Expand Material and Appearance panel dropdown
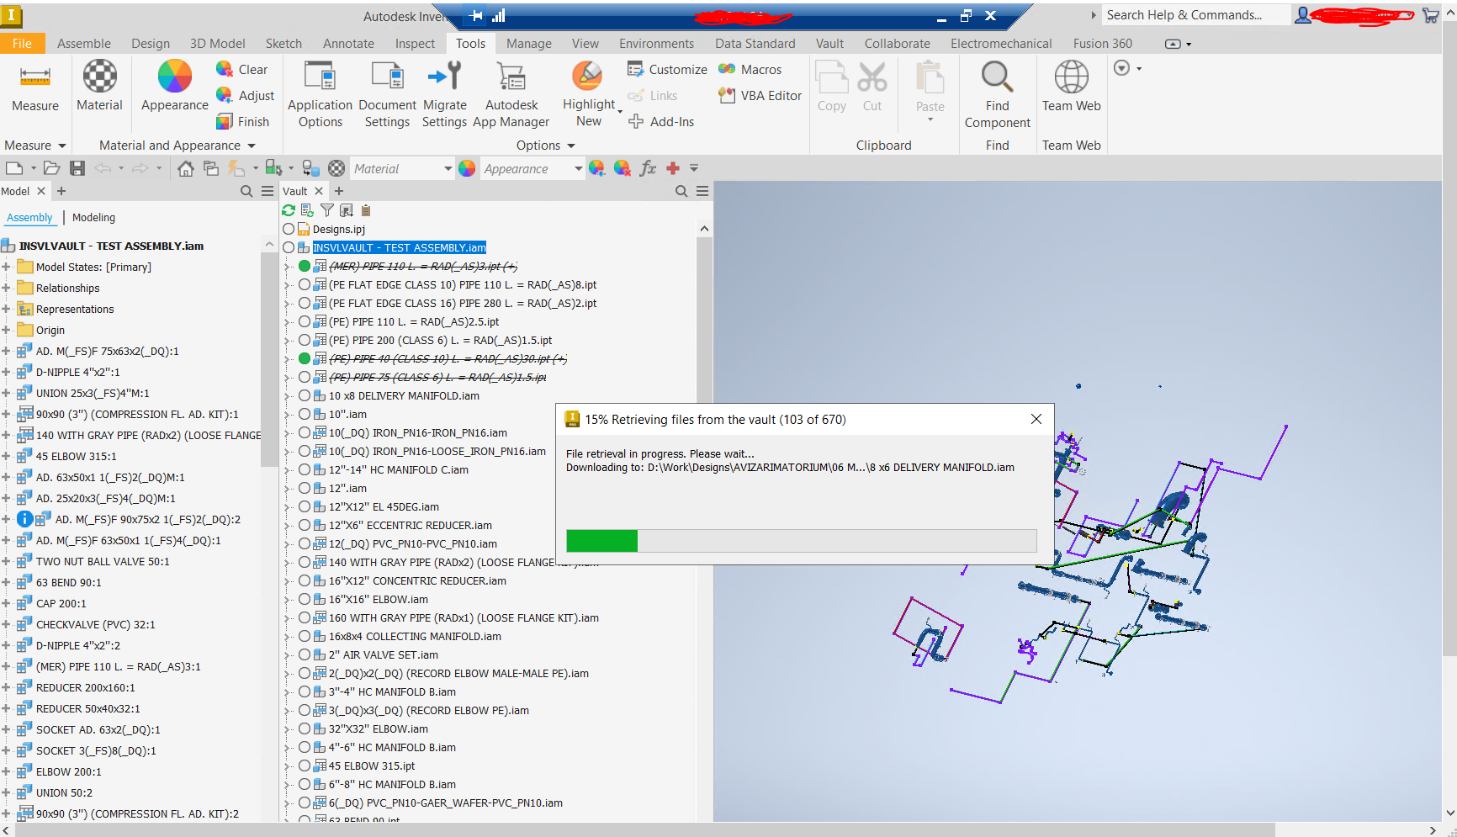1457x837 pixels. tap(252, 146)
